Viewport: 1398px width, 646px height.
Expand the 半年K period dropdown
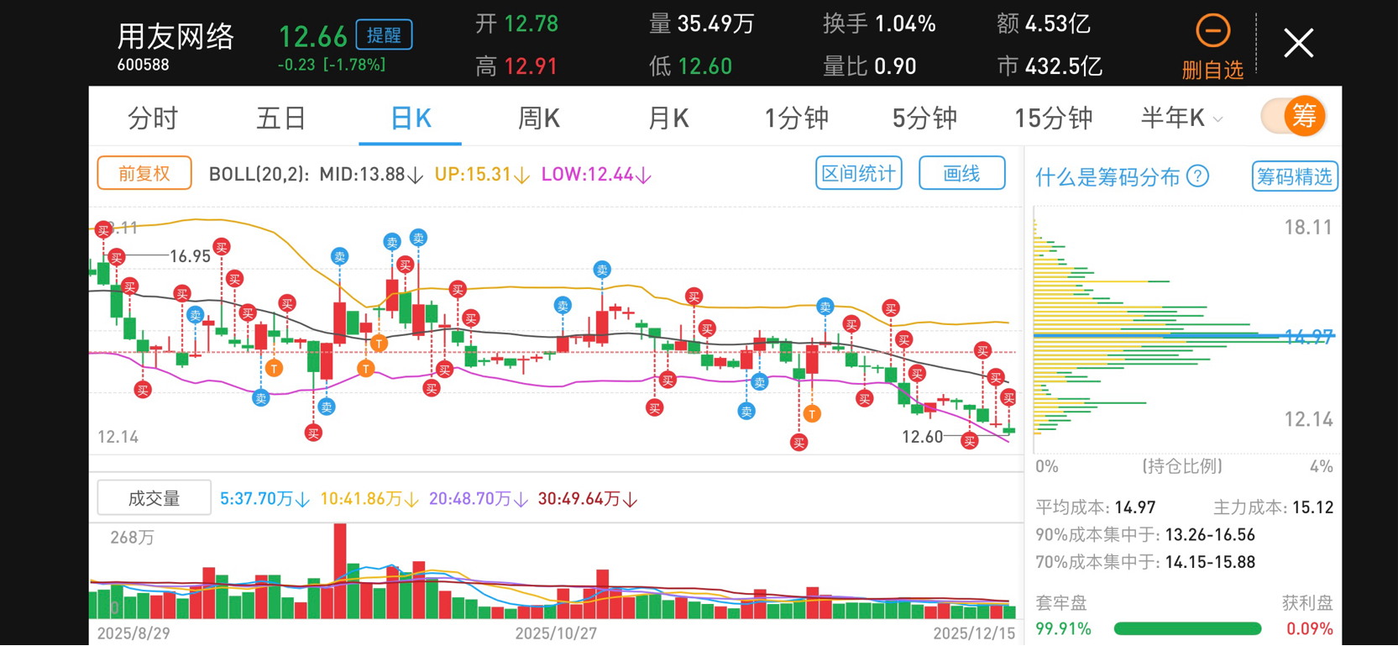pyautogui.click(x=1182, y=118)
